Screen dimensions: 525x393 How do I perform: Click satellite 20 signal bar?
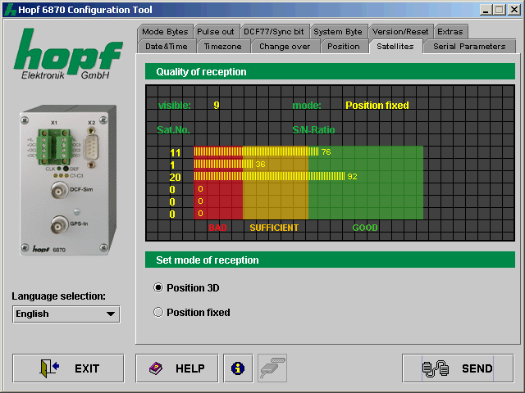269,177
